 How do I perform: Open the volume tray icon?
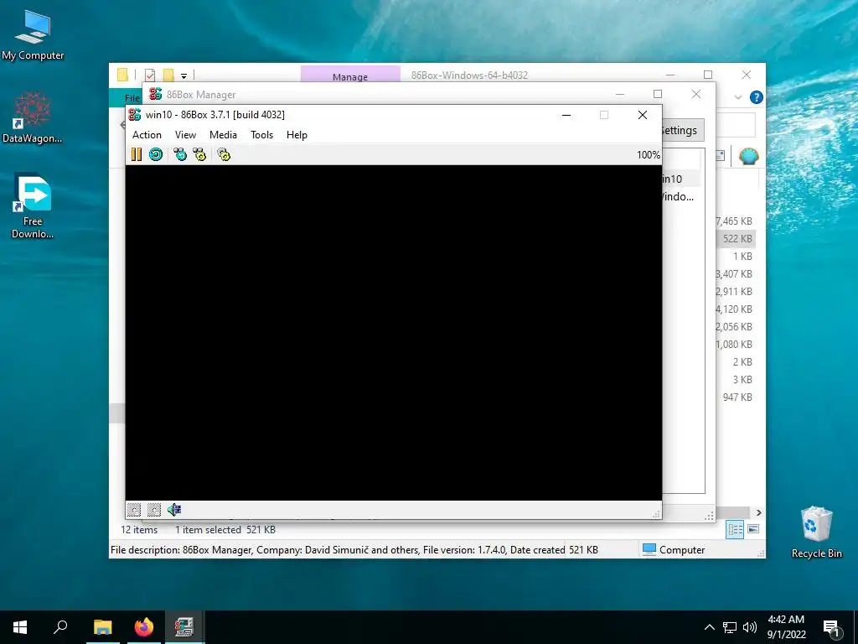(750, 627)
